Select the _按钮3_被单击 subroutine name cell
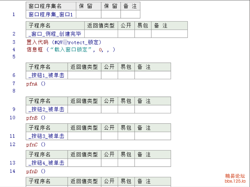This screenshot has width=250, height=187. pos(47,136)
